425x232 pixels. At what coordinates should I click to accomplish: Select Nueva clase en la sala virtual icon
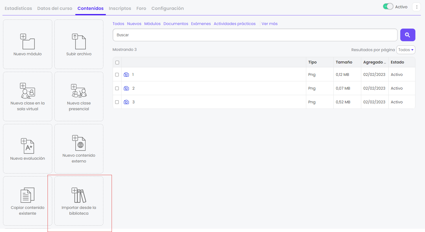(27, 91)
